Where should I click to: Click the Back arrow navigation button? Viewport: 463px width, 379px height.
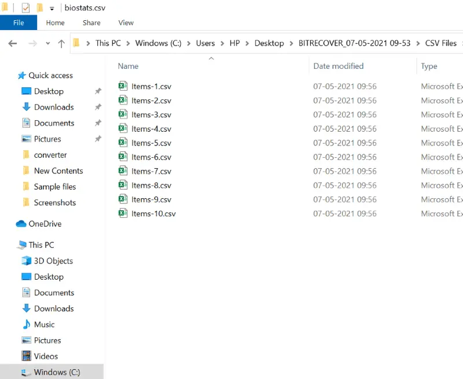(x=13, y=43)
